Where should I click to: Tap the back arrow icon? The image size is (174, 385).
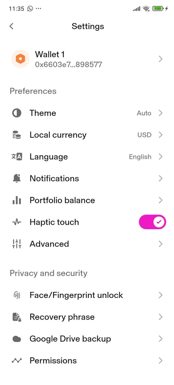pos(11,26)
